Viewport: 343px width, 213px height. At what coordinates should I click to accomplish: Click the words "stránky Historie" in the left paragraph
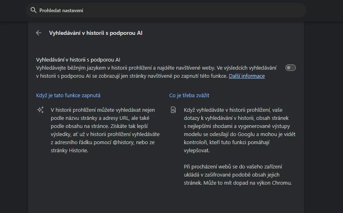[69, 150]
